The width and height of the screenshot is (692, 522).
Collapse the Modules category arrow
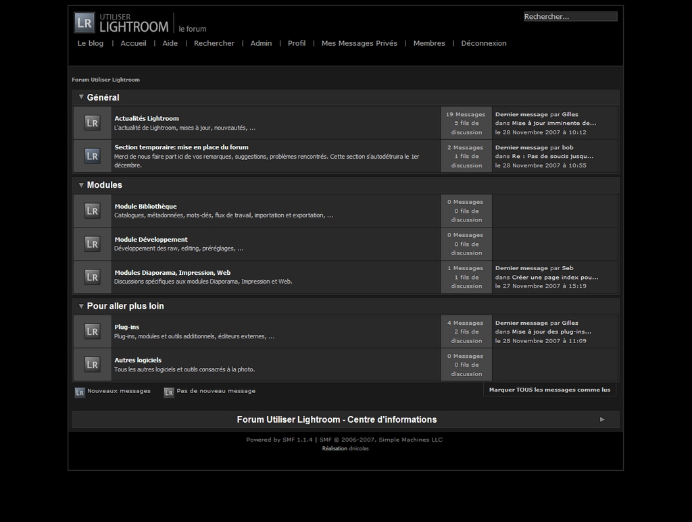point(81,185)
